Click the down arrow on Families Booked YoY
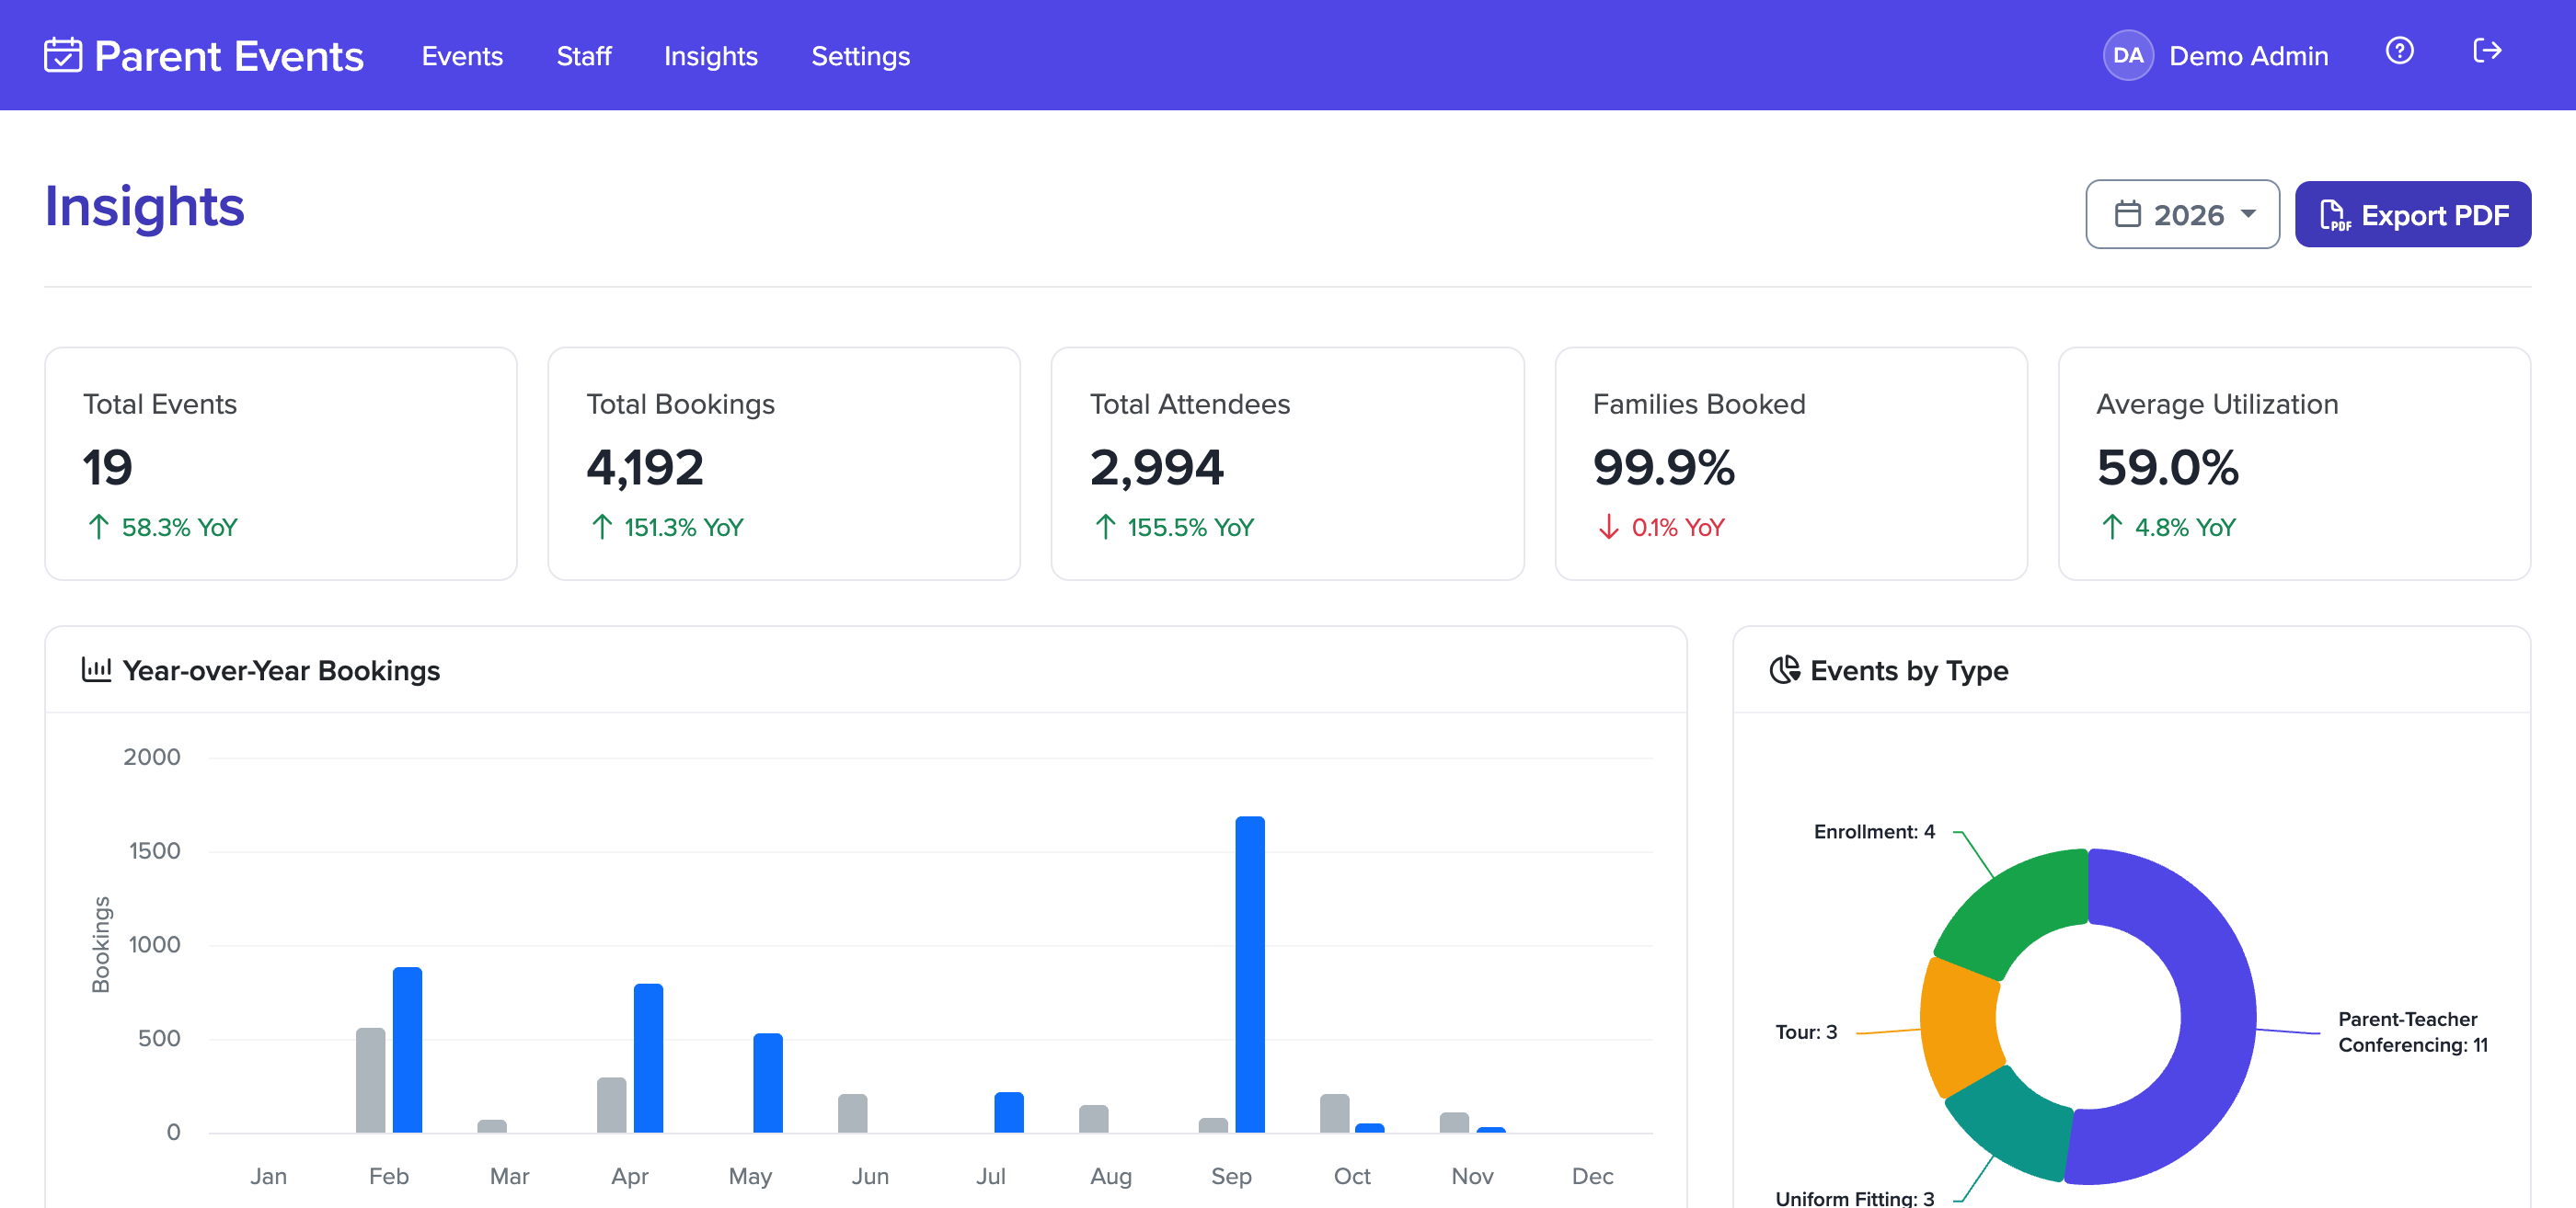The width and height of the screenshot is (2576, 1208). (x=1608, y=527)
